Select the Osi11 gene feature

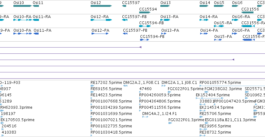(36, 6)
